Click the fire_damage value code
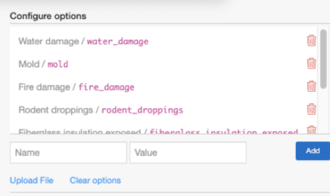 click(x=106, y=87)
